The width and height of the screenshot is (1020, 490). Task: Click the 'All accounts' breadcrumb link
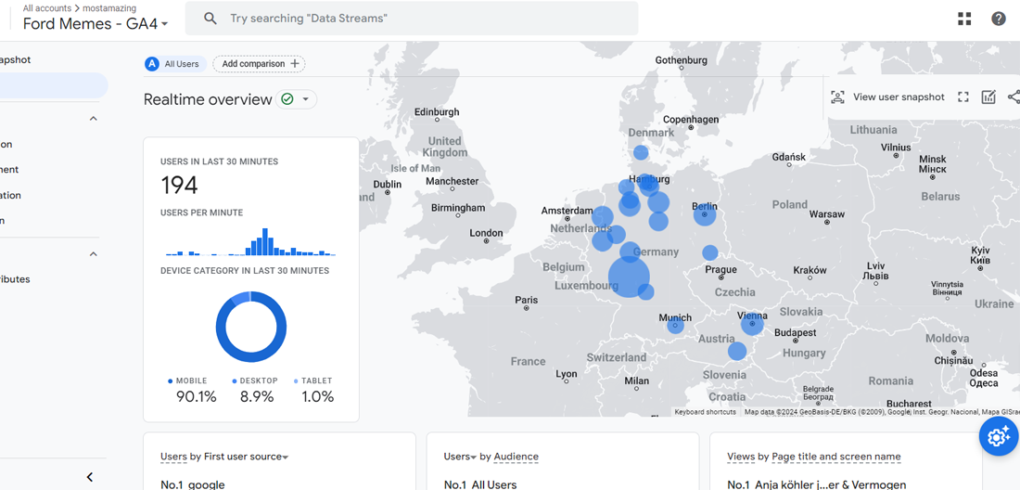coord(47,8)
